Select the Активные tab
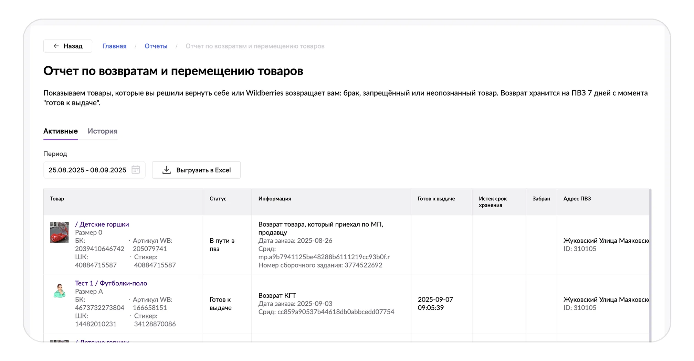The height and width of the screenshot is (361, 694). 61,131
